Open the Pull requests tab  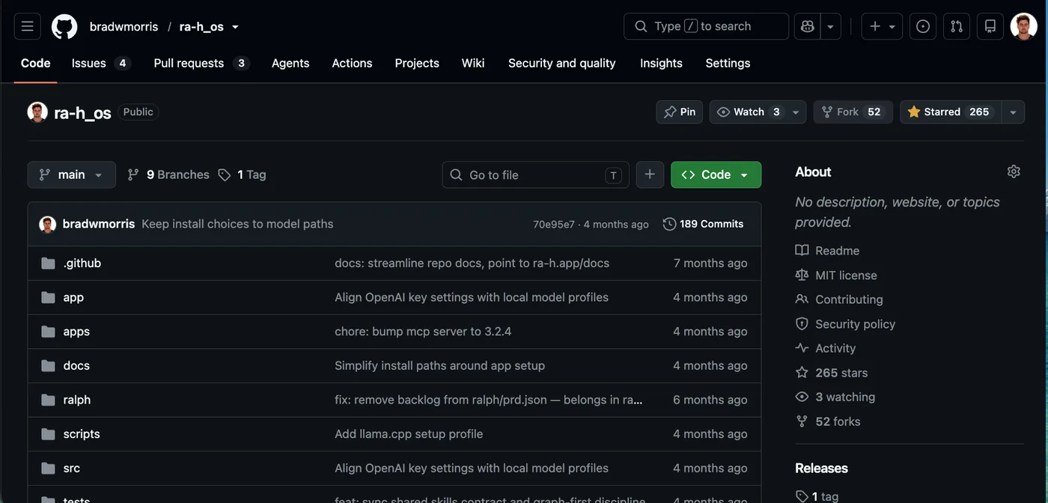tap(201, 63)
